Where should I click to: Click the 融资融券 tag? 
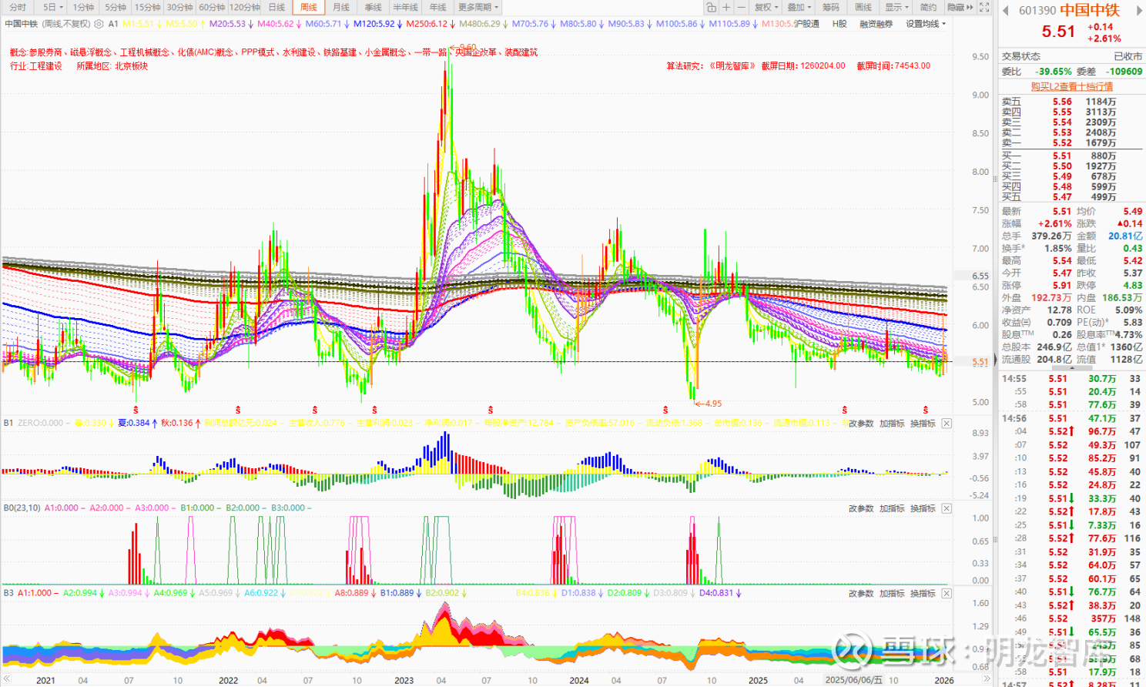[876, 24]
